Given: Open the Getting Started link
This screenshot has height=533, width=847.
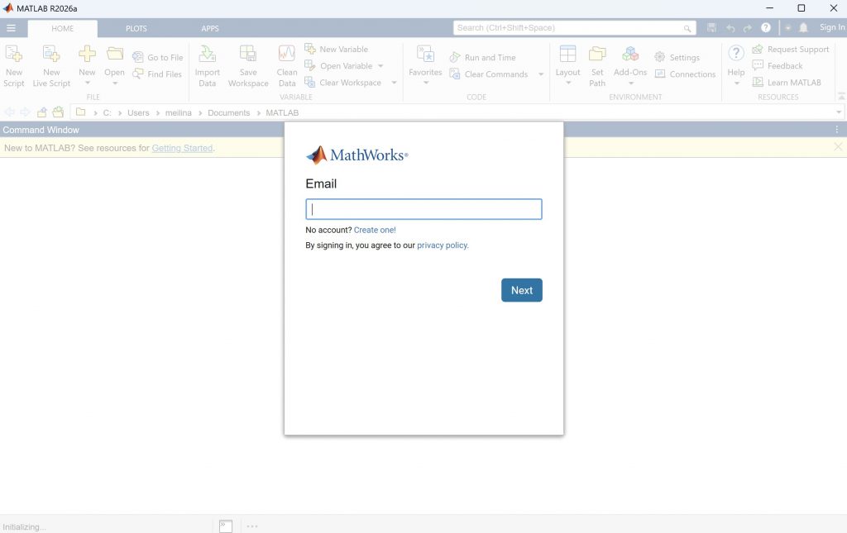Looking at the screenshot, I should tap(182, 148).
